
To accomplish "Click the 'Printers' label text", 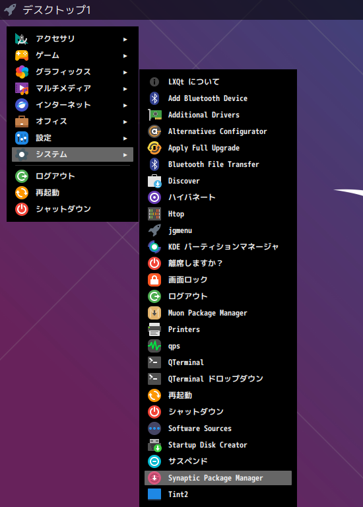I will 184,329.
